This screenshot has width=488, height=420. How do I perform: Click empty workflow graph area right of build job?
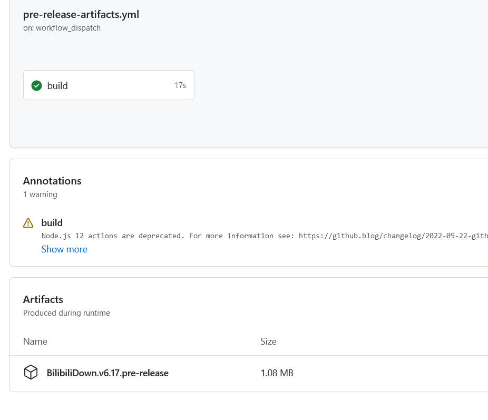point(337,85)
